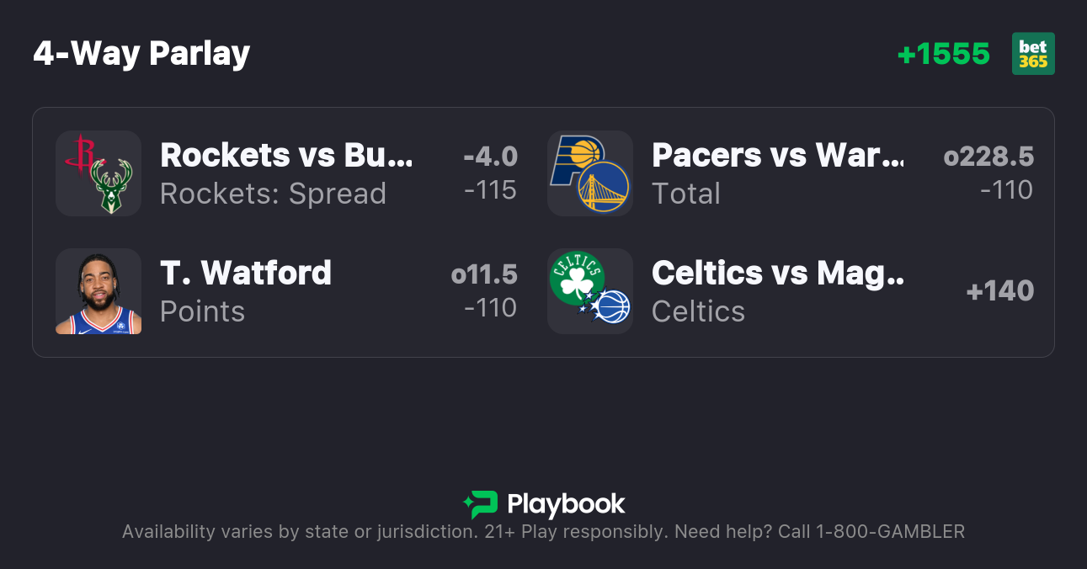
Task: Click the +1555 parlay odds
Action: pyautogui.click(x=945, y=53)
